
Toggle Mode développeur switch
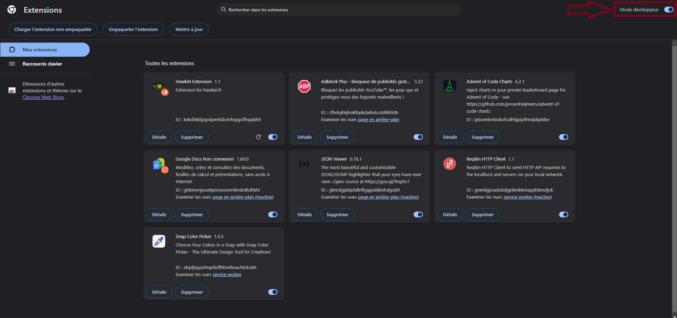[x=669, y=10]
